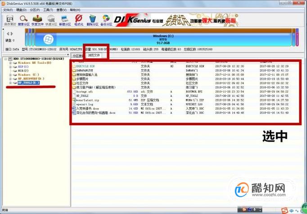
Task: Click the ZIP 压缩文档 file type cell
Action: click(x=150, y=100)
